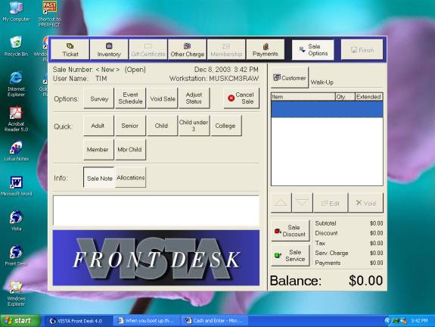Open the Windows Start menu
435x327 pixels.
[x=20, y=321]
